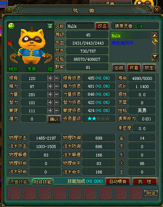Rotate pet model with right arrow
Viewport: 163px width, 207px height.
48,58
